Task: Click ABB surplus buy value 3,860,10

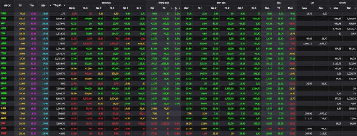Action: click(307, 43)
